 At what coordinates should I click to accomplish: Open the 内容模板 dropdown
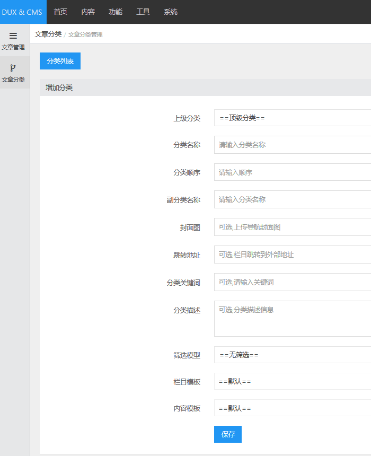click(x=292, y=408)
